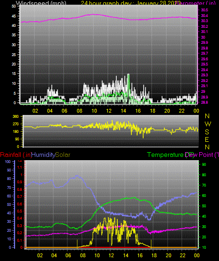Click the olive "Solar" legend label

(63, 155)
